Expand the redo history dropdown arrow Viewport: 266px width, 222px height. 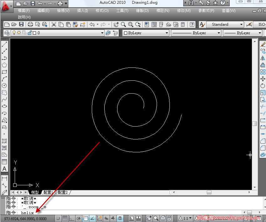pyautogui.click(x=109, y=24)
